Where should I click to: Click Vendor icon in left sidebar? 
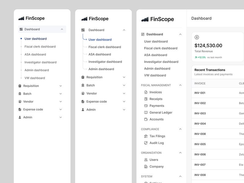tap(20, 102)
